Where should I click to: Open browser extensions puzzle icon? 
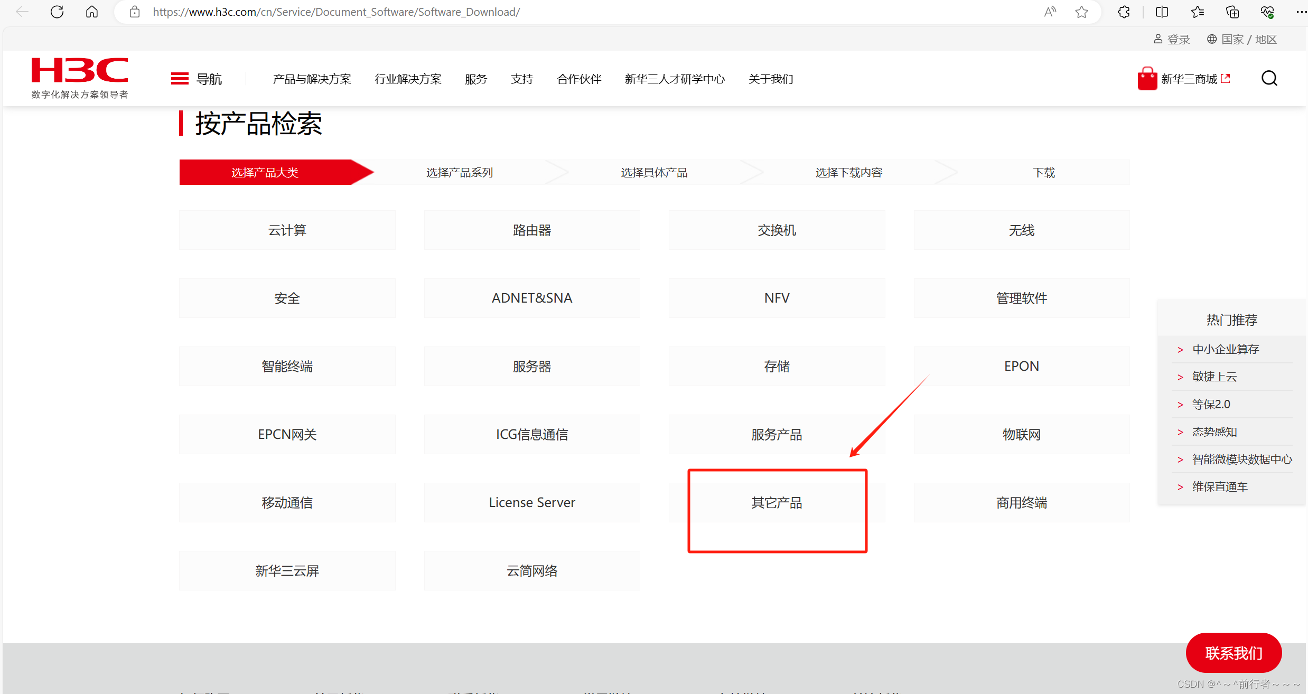[x=1124, y=12]
